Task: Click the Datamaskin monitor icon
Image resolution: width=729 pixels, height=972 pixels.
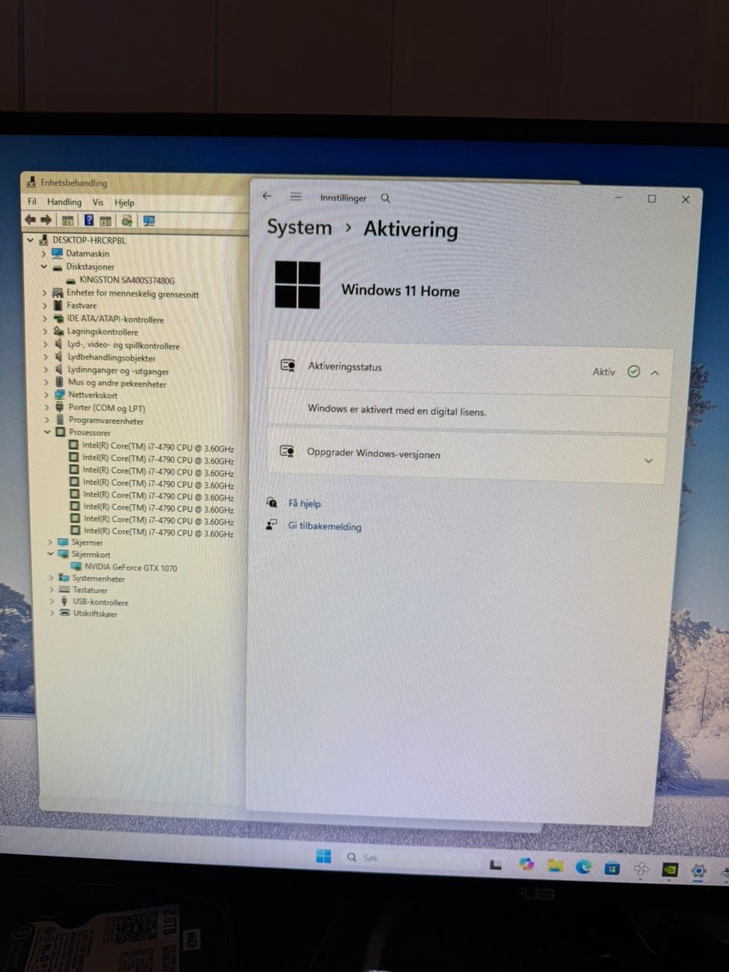Action: coord(57,253)
